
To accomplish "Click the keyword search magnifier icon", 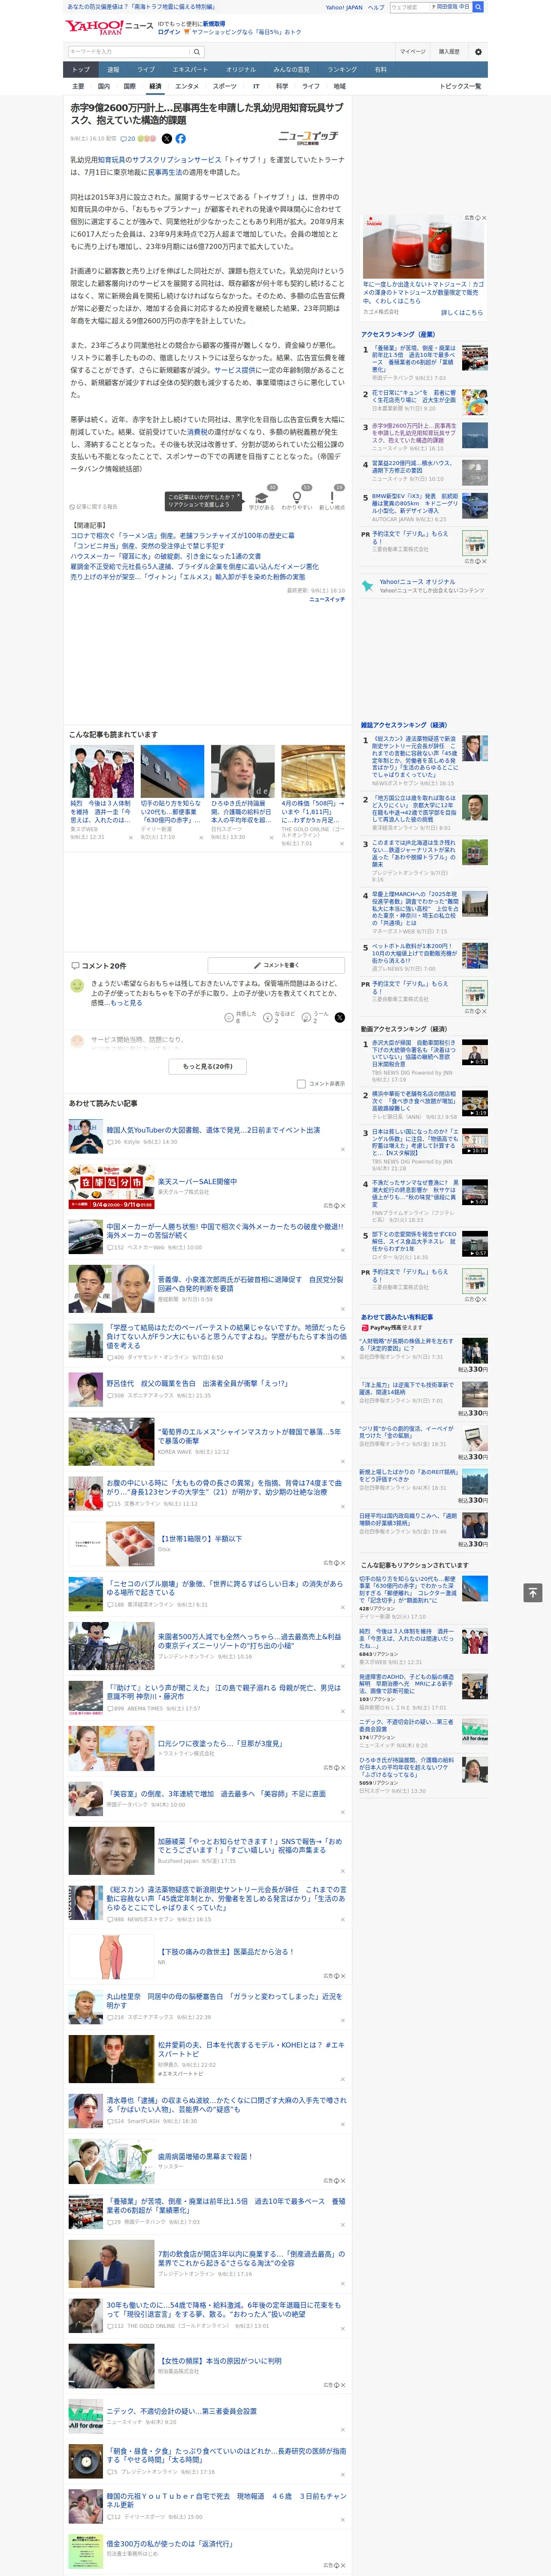I will pyautogui.click(x=197, y=52).
